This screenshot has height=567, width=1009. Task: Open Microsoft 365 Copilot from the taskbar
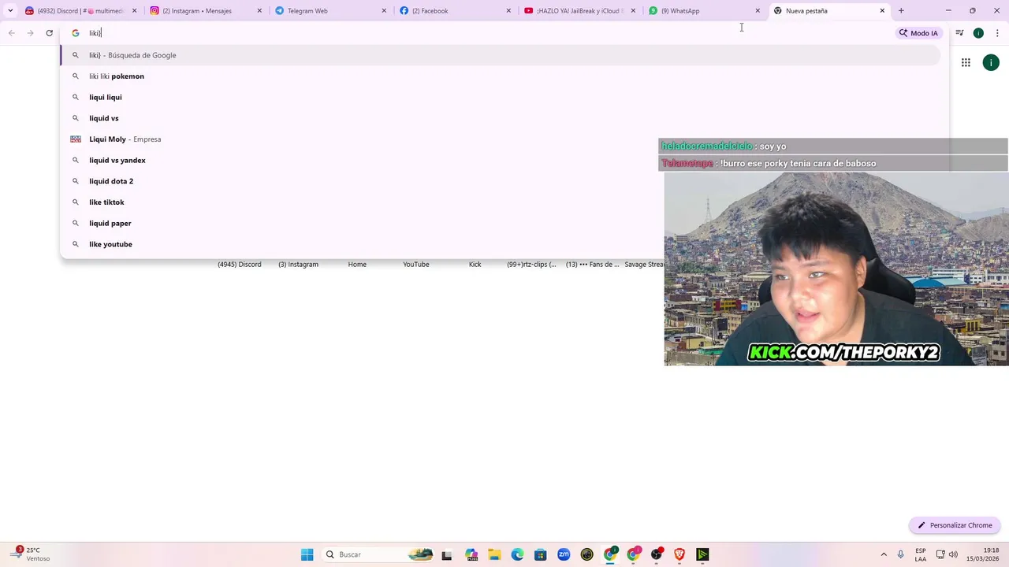point(471,554)
